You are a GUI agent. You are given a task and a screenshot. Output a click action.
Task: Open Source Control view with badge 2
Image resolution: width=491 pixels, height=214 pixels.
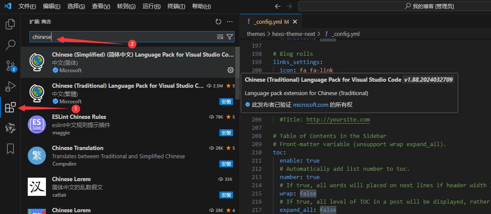[10, 66]
